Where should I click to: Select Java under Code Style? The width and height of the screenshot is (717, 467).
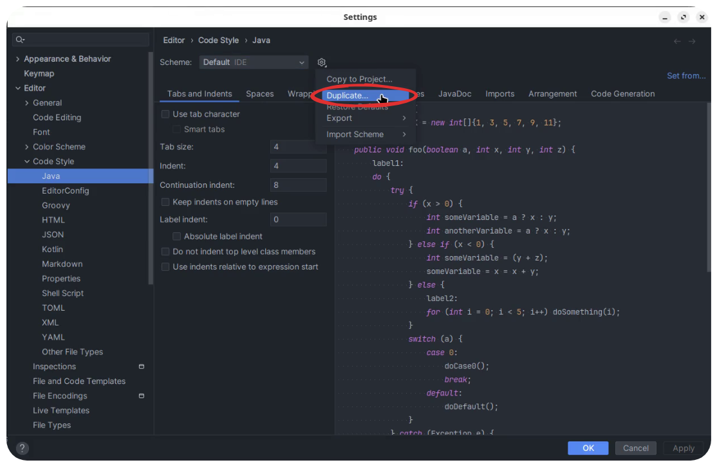[x=80, y=176]
